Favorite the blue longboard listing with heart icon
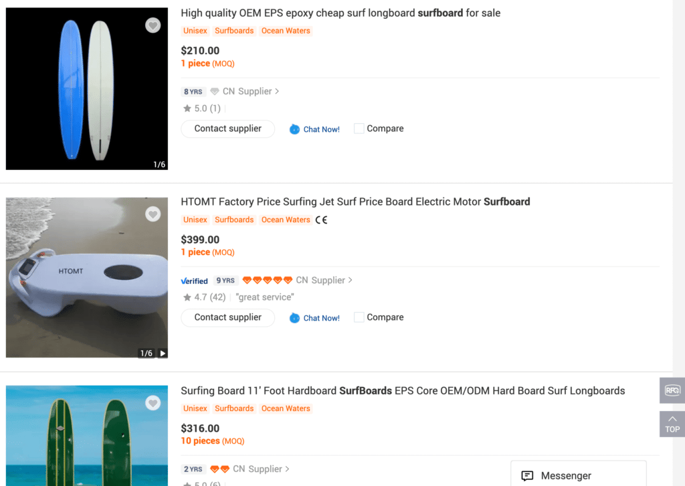685x486 pixels. (x=153, y=25)
